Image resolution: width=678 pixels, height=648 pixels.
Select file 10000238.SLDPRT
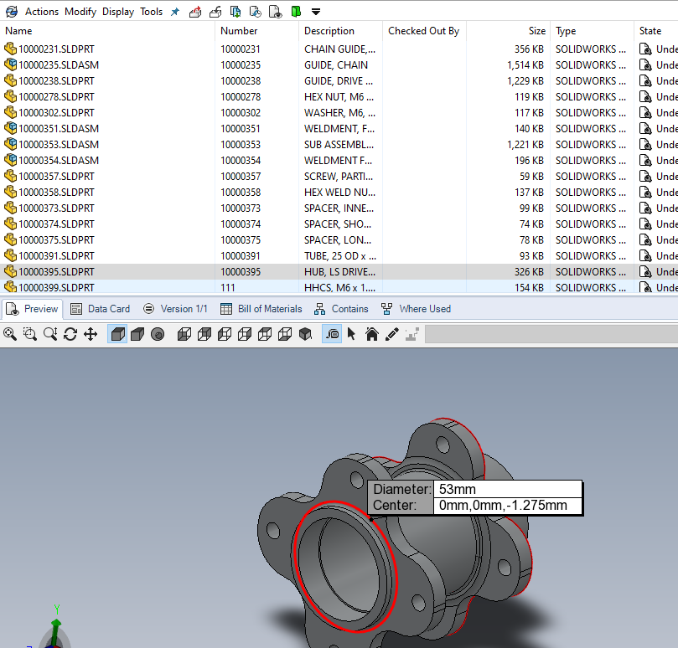pos(56,81)
